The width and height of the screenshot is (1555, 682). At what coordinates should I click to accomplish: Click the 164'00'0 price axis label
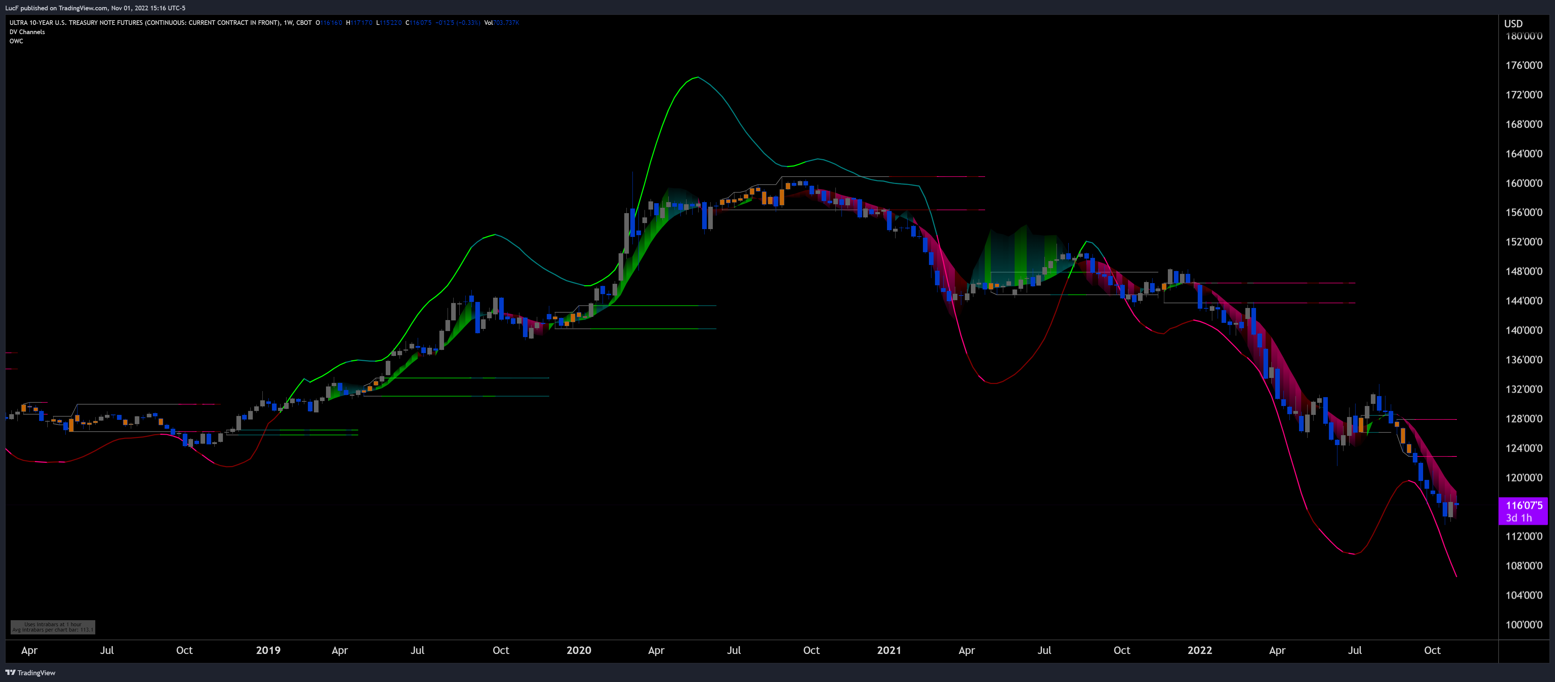1524,154
